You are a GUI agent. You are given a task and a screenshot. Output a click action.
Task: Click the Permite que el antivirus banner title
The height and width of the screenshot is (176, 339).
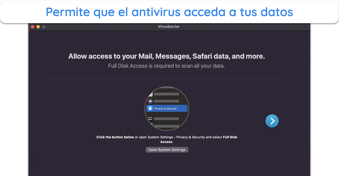pyautogui.click(x=169, y=12)
